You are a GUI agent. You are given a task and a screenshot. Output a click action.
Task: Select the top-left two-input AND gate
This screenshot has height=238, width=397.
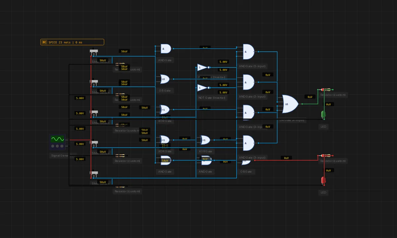click(165, 49)
